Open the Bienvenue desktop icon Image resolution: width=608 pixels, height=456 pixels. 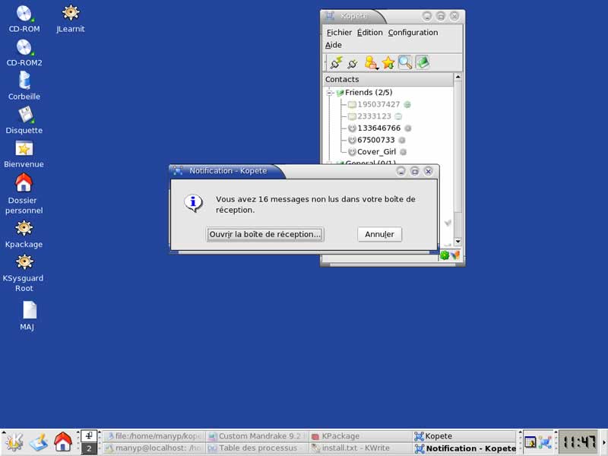(24, 154)
